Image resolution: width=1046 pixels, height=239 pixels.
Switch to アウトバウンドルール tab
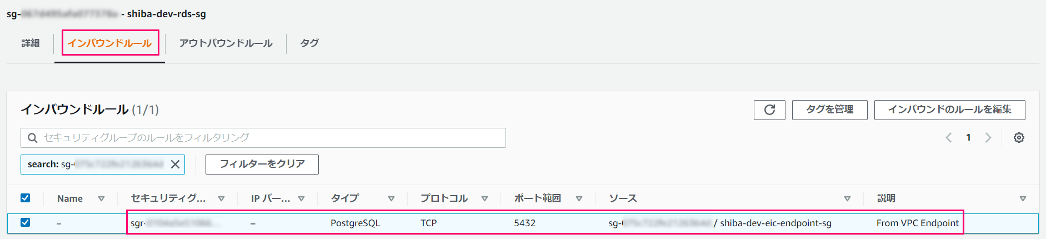(226, 43)
